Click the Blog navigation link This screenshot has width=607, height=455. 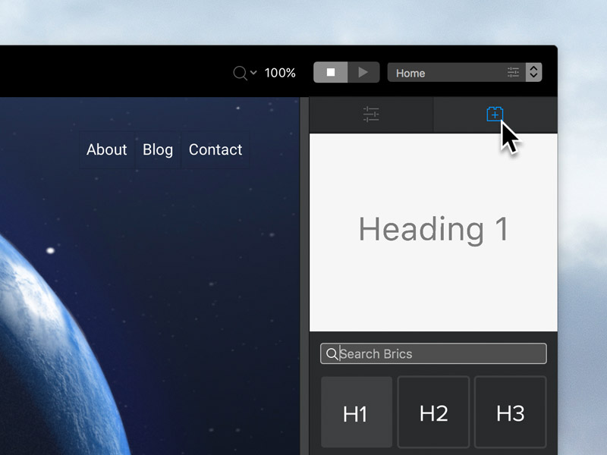158,149
